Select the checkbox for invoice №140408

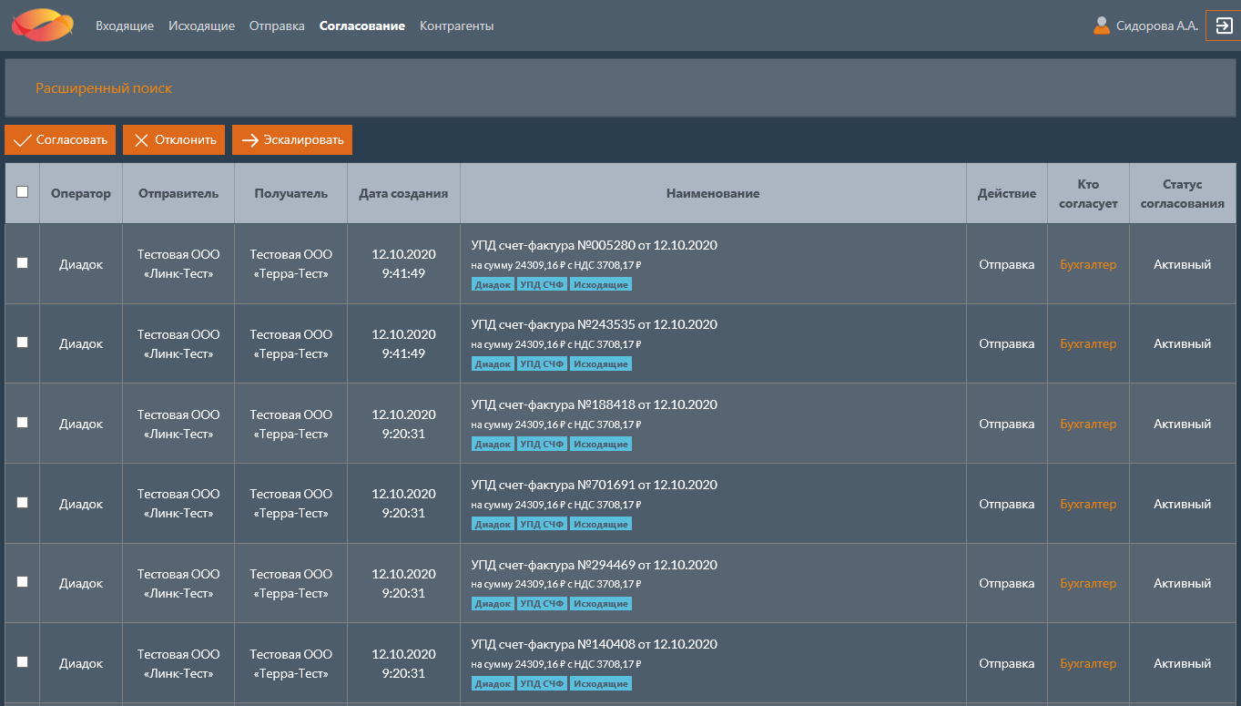tap(23, 662)
